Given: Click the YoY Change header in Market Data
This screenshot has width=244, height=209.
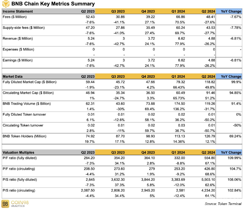Looking at the screenshot, I should (231, 76).
